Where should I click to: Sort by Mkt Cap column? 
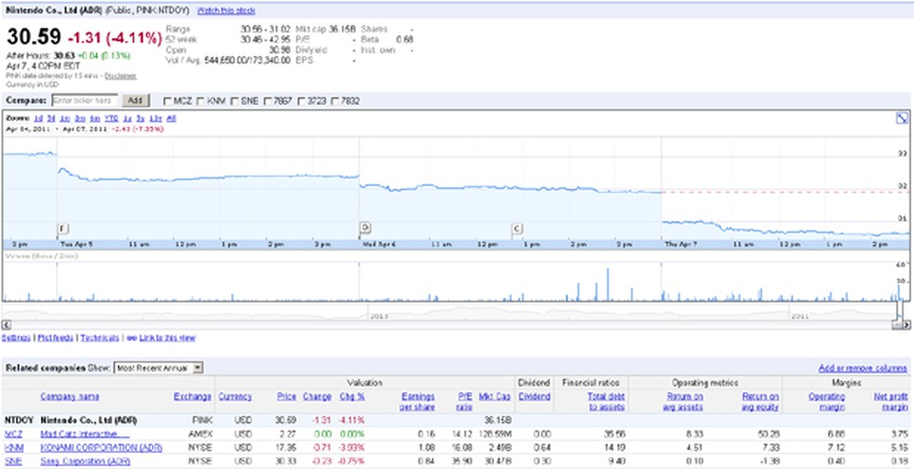[x=494, y=397]
